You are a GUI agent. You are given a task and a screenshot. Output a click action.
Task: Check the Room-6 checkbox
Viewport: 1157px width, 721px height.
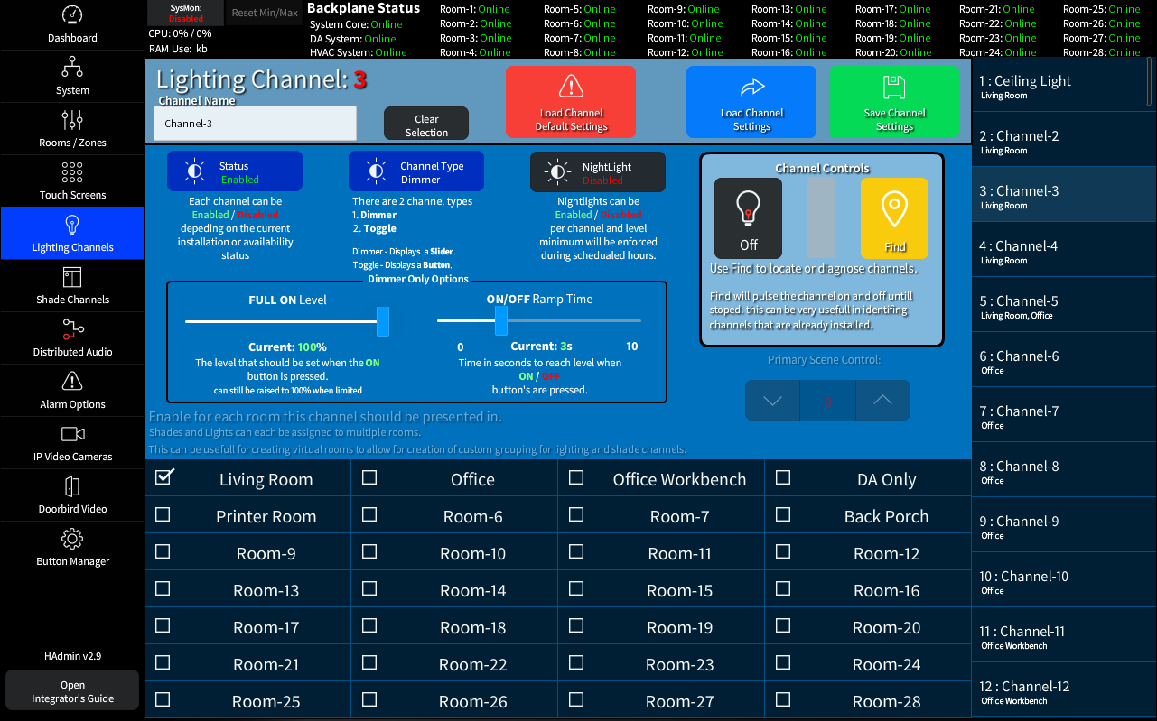click(x=369, y=514)
